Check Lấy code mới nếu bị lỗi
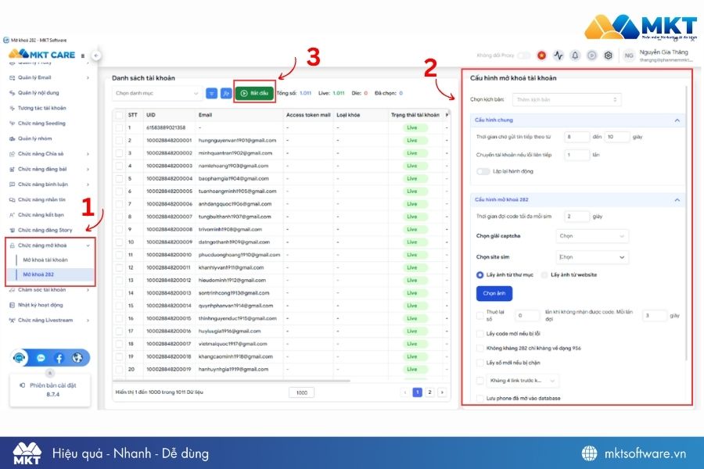The width and height of the screenshot is (704, 469). click(x=480, y=334)
